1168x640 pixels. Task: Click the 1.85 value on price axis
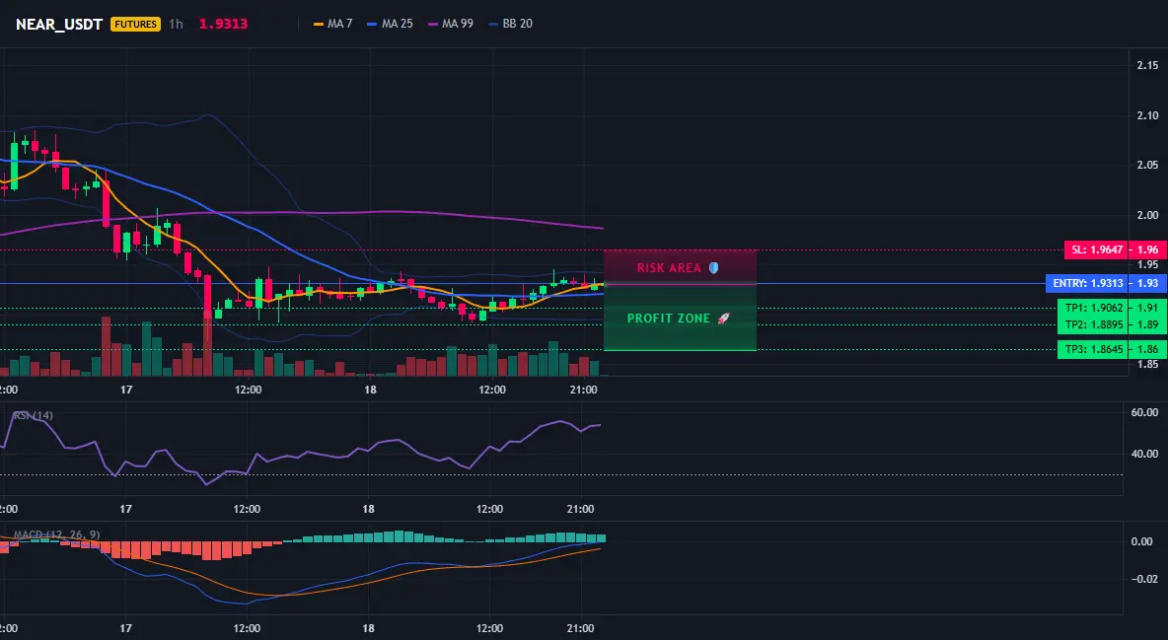coord(1147,364)
